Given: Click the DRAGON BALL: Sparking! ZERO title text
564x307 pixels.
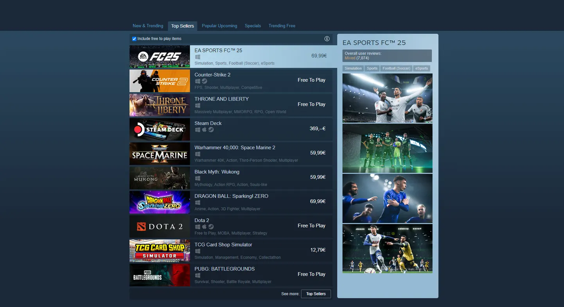Looking at the screenshot, I should [231, 196].
